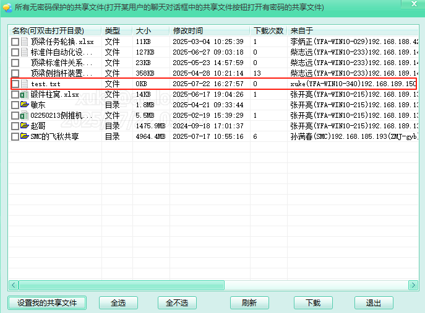Click the horizontal scrollbar right arrow
Viewport: 425px width, 313px height.
pos(413,285)
